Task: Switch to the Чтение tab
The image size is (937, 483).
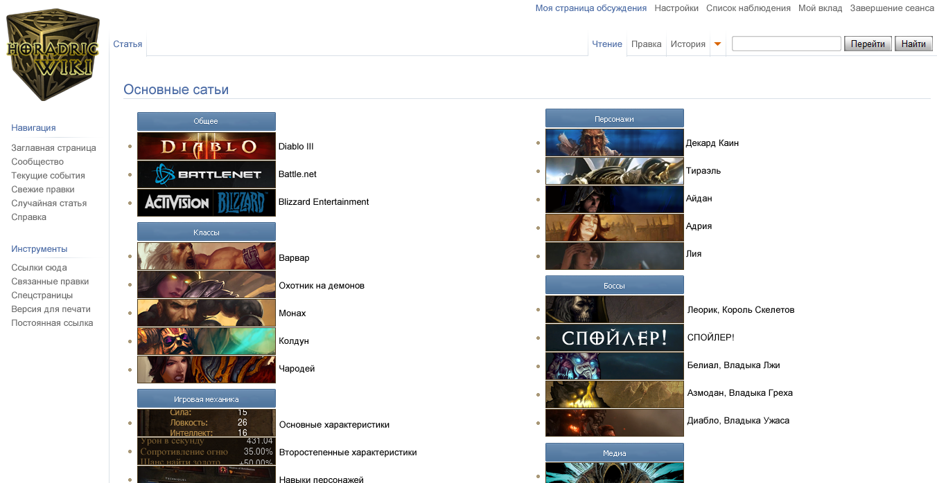Action: tap(607, 44)
